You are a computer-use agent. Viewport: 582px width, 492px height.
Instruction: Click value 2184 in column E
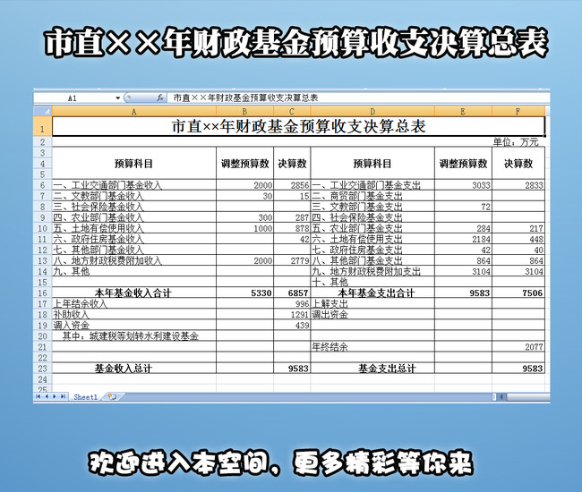(x=481, y=239)
